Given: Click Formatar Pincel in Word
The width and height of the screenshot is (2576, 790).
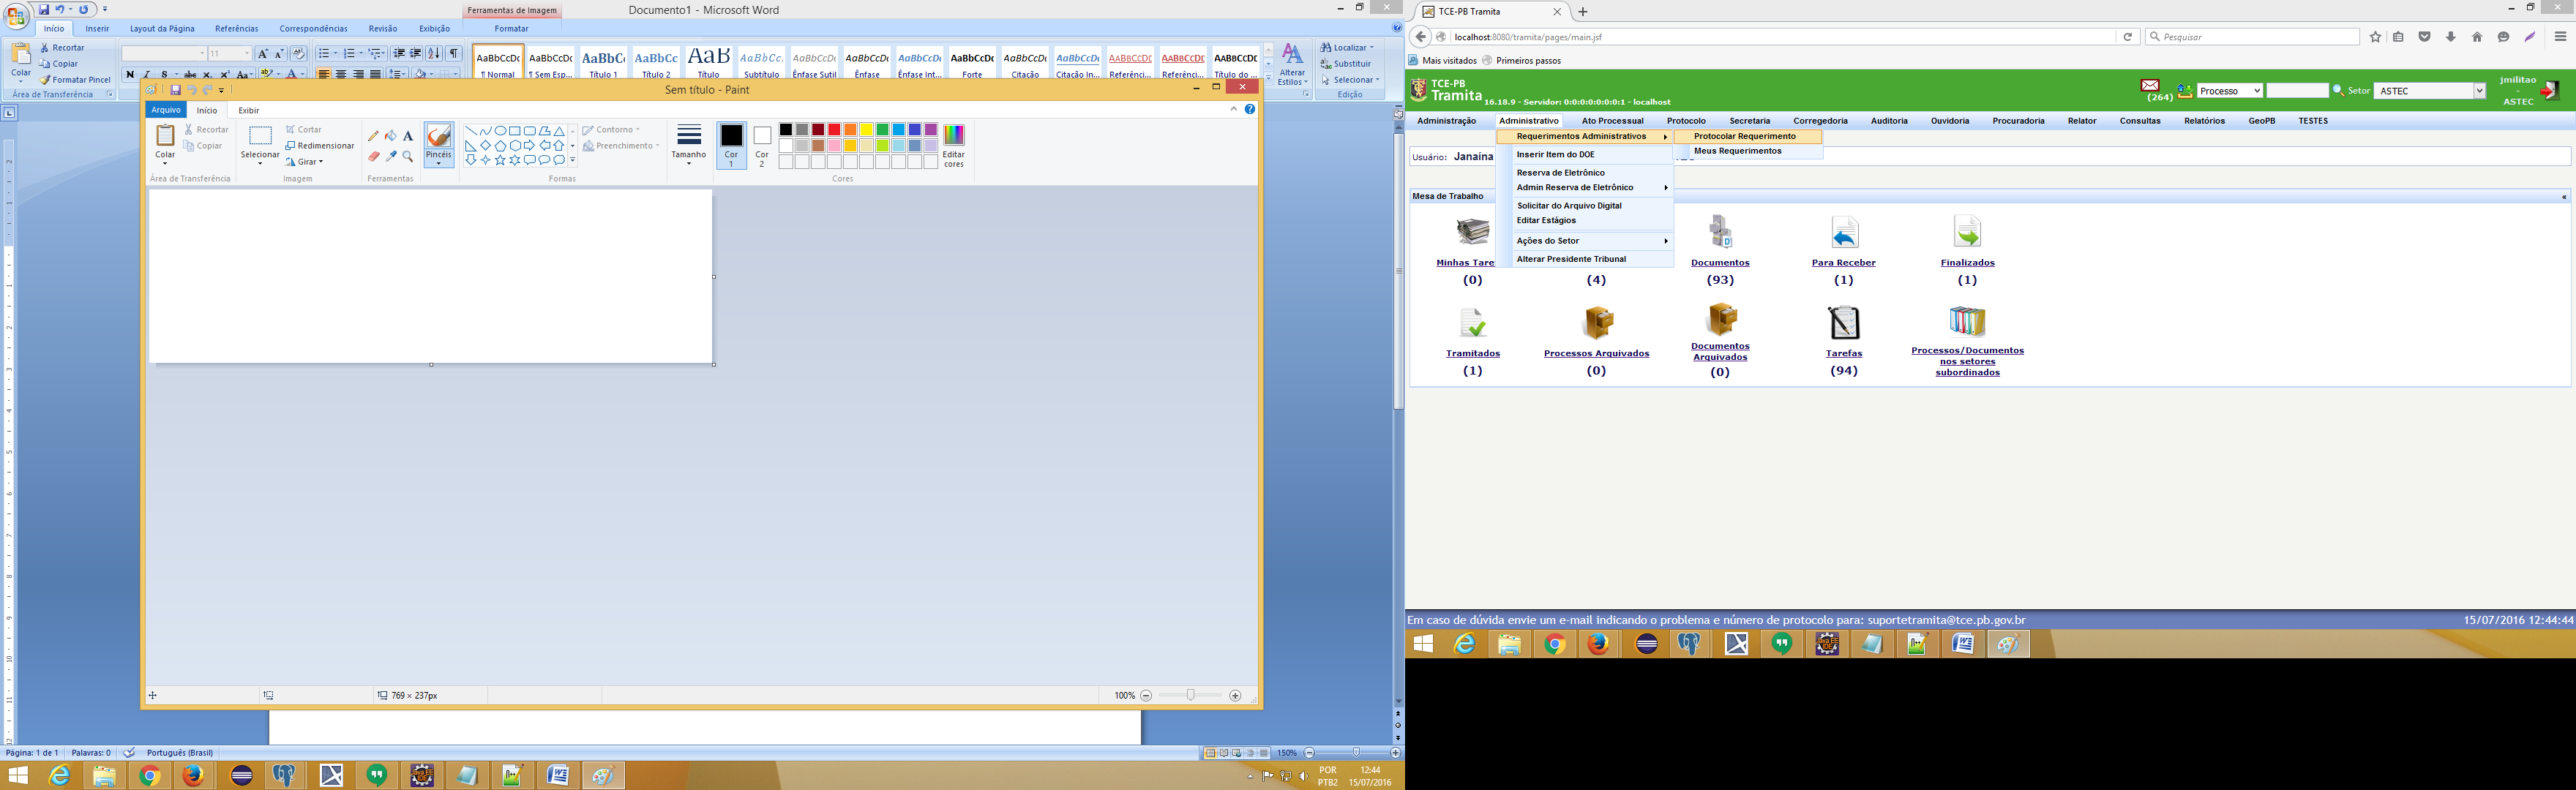Looking at the screenshot, I should [x=75, y=80].
